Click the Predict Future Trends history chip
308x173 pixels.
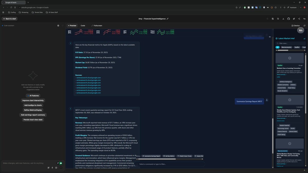click(x=185, y=156)
